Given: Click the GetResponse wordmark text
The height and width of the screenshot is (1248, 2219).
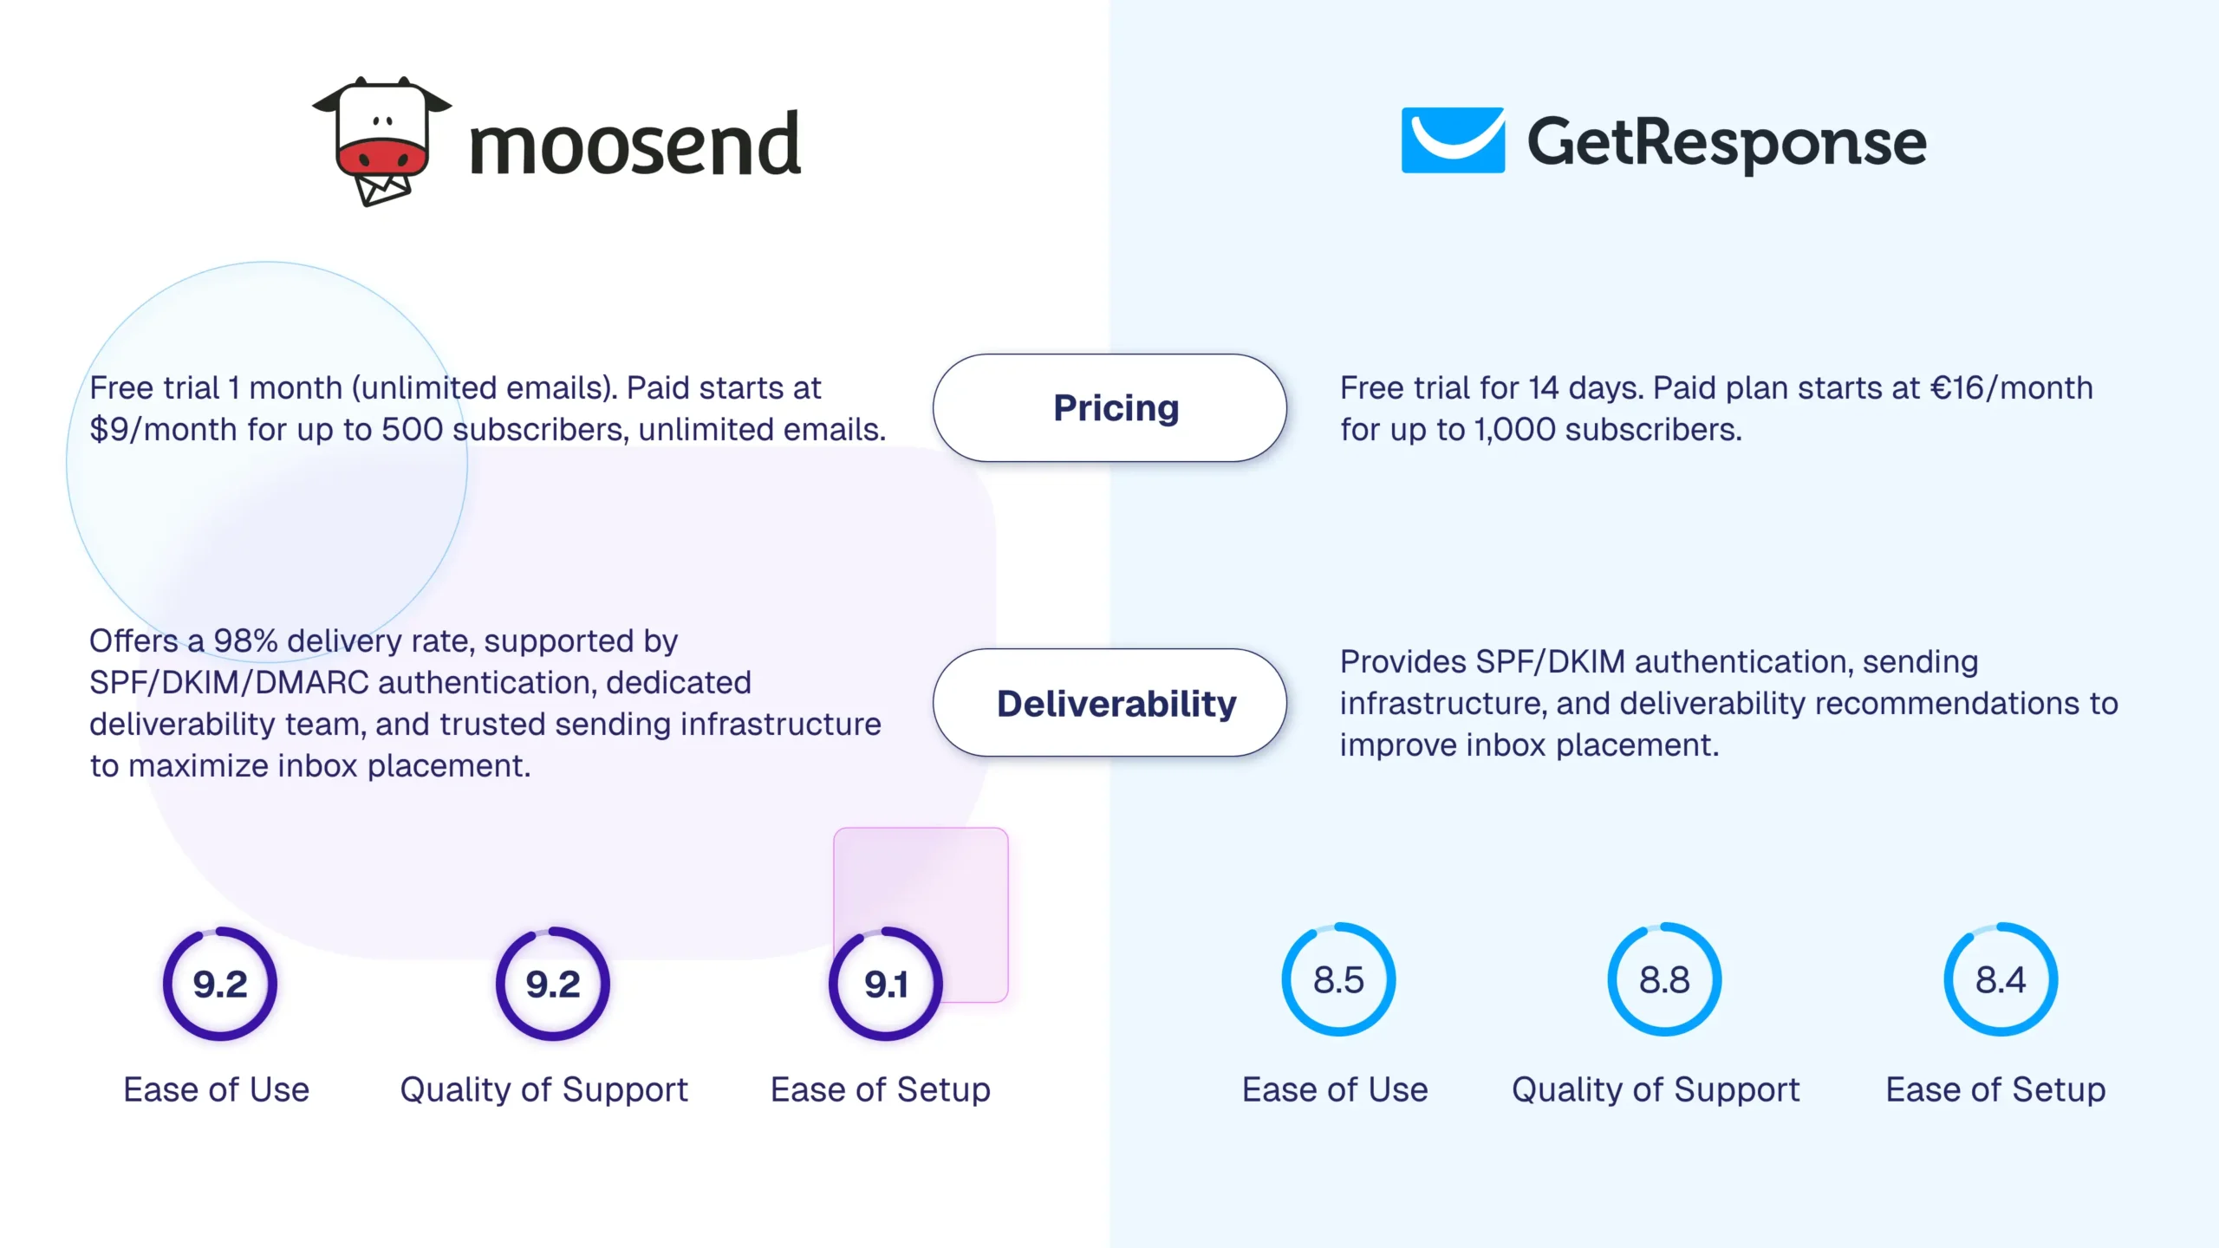Looking at the screenshot, I should point(1726,142).
